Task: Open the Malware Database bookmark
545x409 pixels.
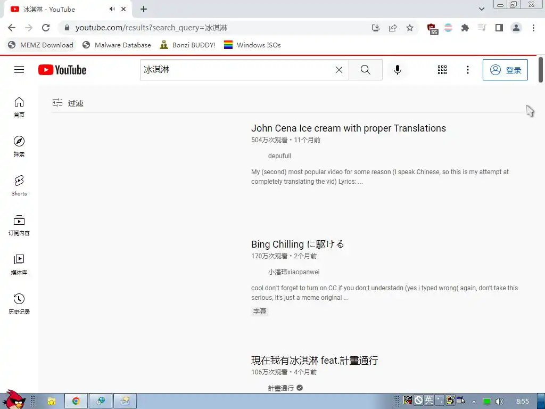Action: 117,45
